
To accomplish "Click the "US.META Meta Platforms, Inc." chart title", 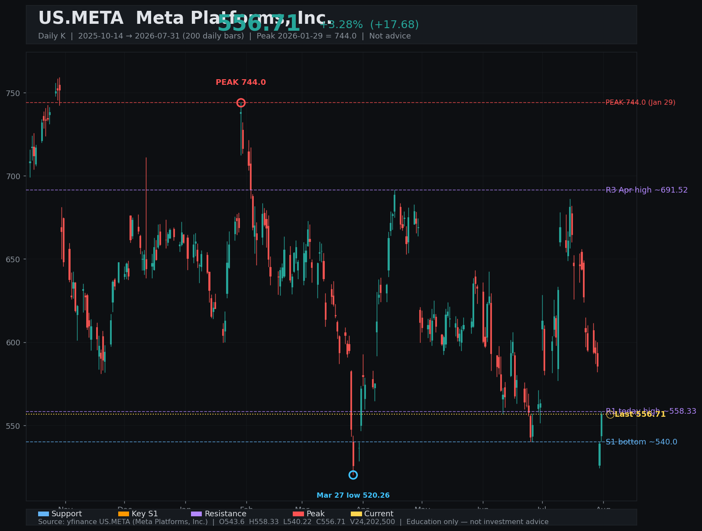I will point(185,19).
